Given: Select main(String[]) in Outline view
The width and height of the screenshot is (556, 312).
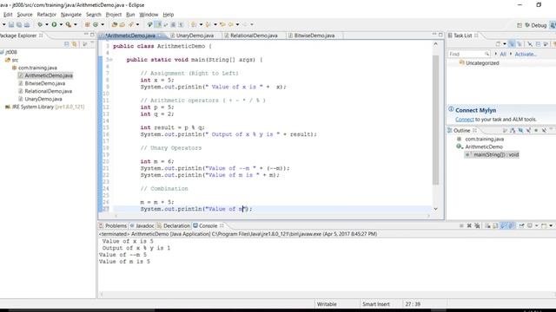Looking at the screenshot, I should (x=493, y=154).
